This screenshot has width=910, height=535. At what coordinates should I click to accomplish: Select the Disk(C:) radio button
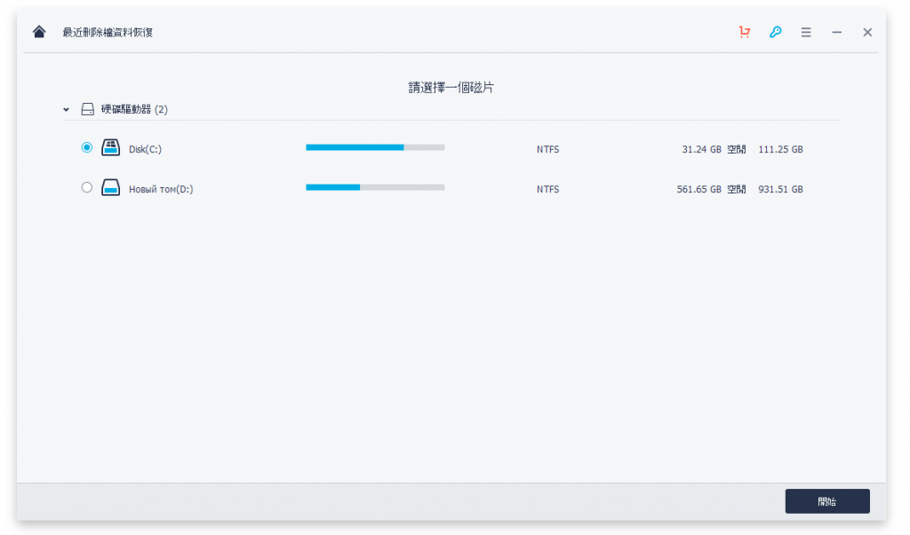coord(86,148)
